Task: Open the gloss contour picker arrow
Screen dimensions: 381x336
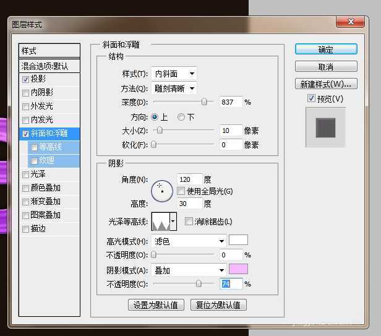Action: [173, 221]
